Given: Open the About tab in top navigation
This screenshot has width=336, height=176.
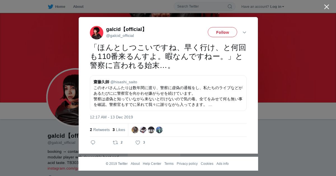Looking at the screenshot, I should click(x=78, y=6).
